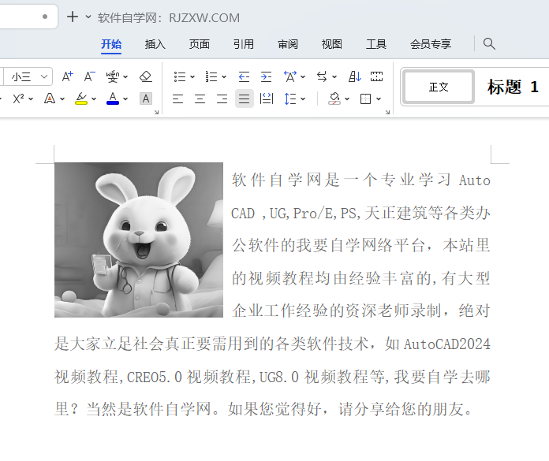Open search with the magnifier icon
549x461 pixels.
pos(489,44)
